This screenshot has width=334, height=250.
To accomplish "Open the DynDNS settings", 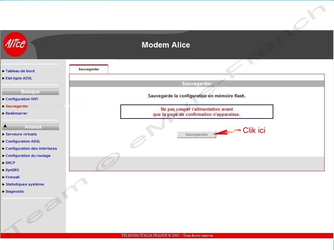I will click(x=12, y=170).
